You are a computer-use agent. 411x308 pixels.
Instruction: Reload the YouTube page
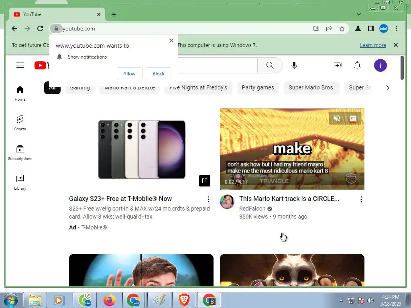[x=40, y=28]
